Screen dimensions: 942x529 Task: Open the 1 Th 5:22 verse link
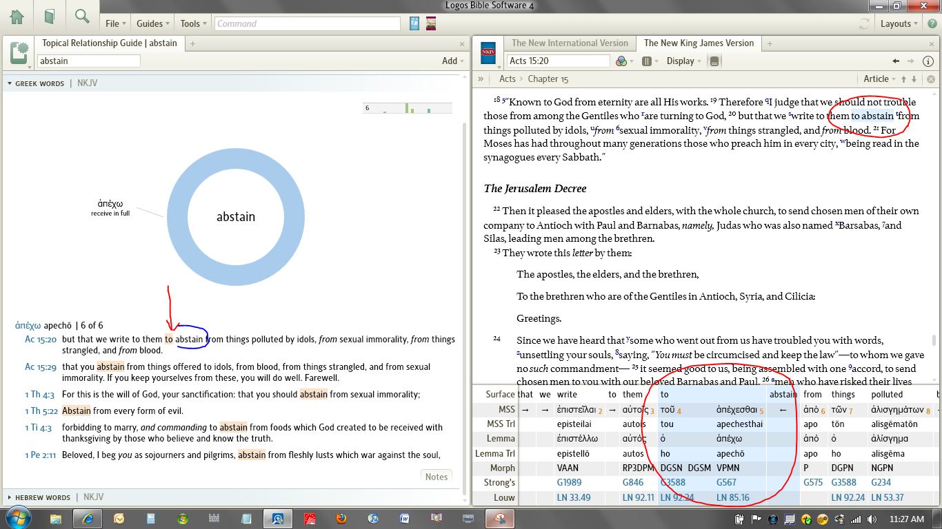pos(41,411)
